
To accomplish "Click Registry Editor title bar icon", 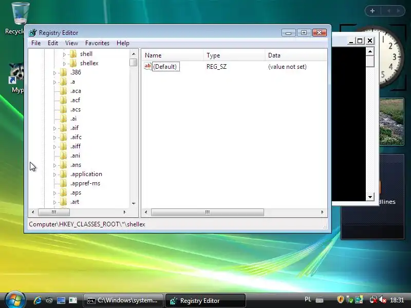I will [33, 33].
